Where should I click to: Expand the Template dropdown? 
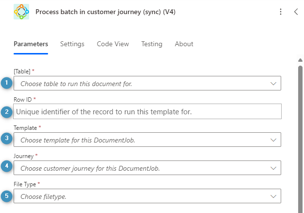[x=147, y=140]
